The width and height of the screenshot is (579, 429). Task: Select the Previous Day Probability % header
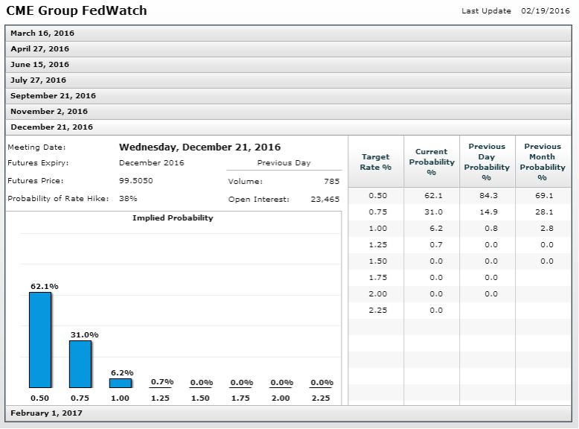tap(487, 162)
